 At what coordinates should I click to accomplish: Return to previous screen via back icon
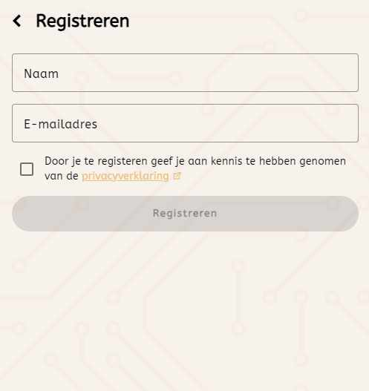point(17,21)
